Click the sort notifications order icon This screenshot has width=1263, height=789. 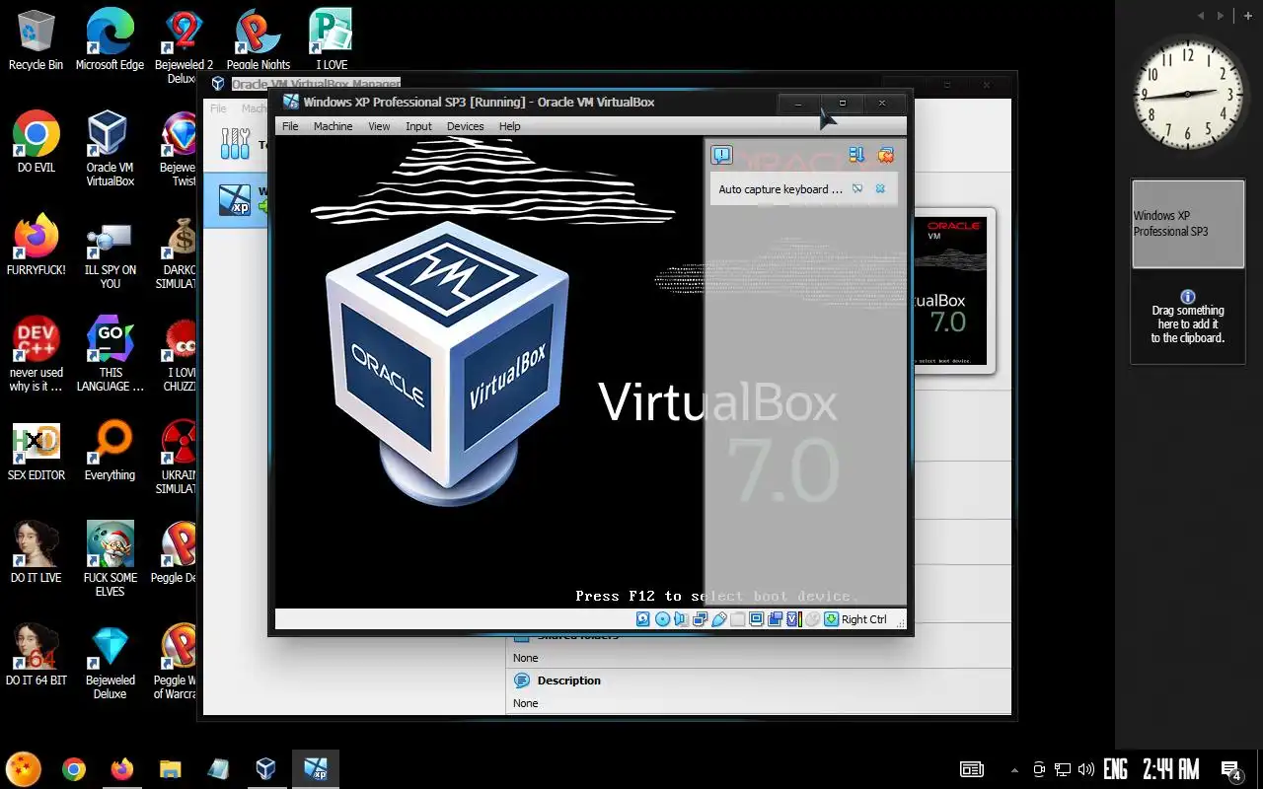(856, 155)
